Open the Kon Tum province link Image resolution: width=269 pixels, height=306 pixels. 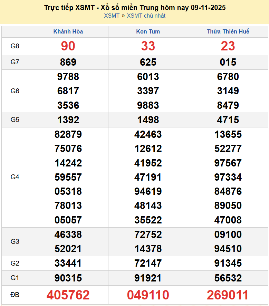coord(148,32)
